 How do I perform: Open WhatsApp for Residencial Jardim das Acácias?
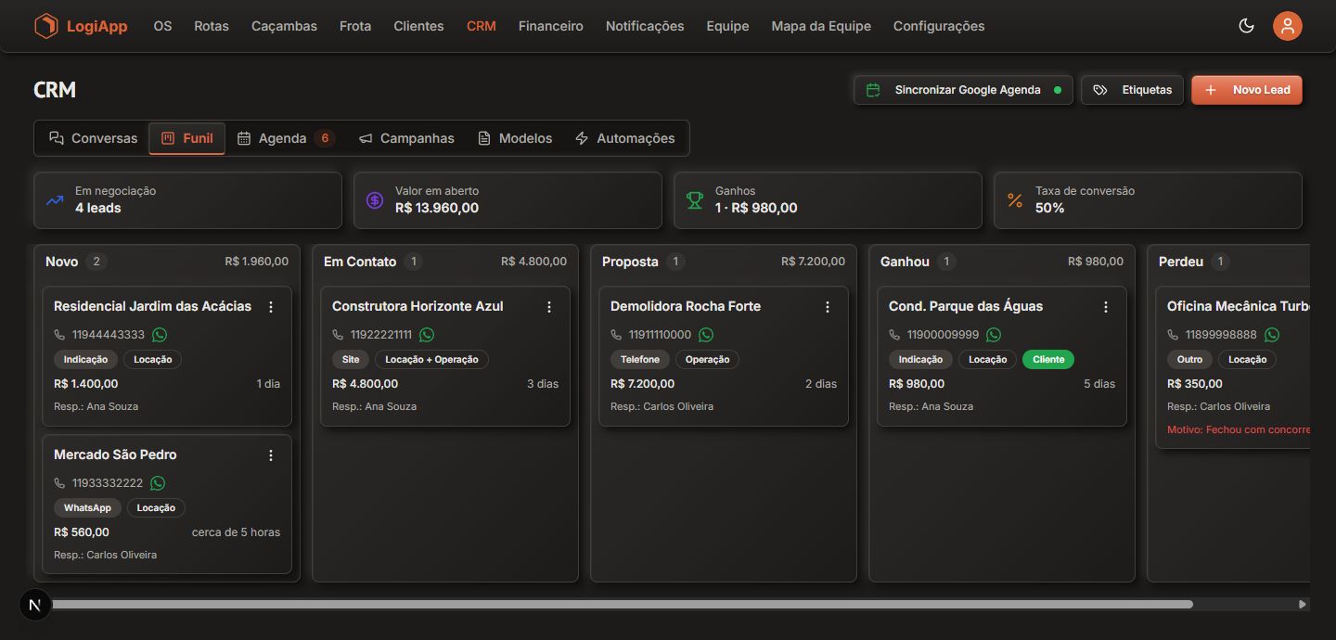pos(160,335)
